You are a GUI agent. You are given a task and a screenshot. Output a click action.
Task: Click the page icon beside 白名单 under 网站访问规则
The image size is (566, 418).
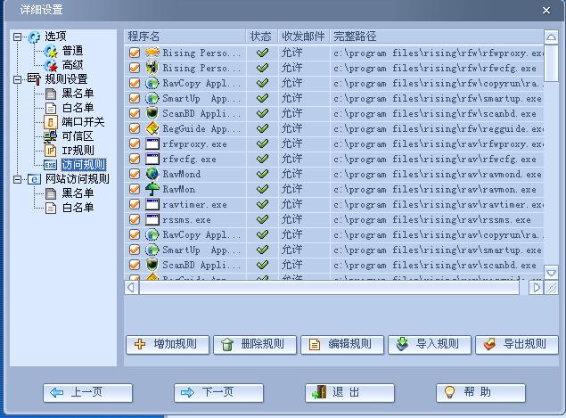tap(51, 208)
